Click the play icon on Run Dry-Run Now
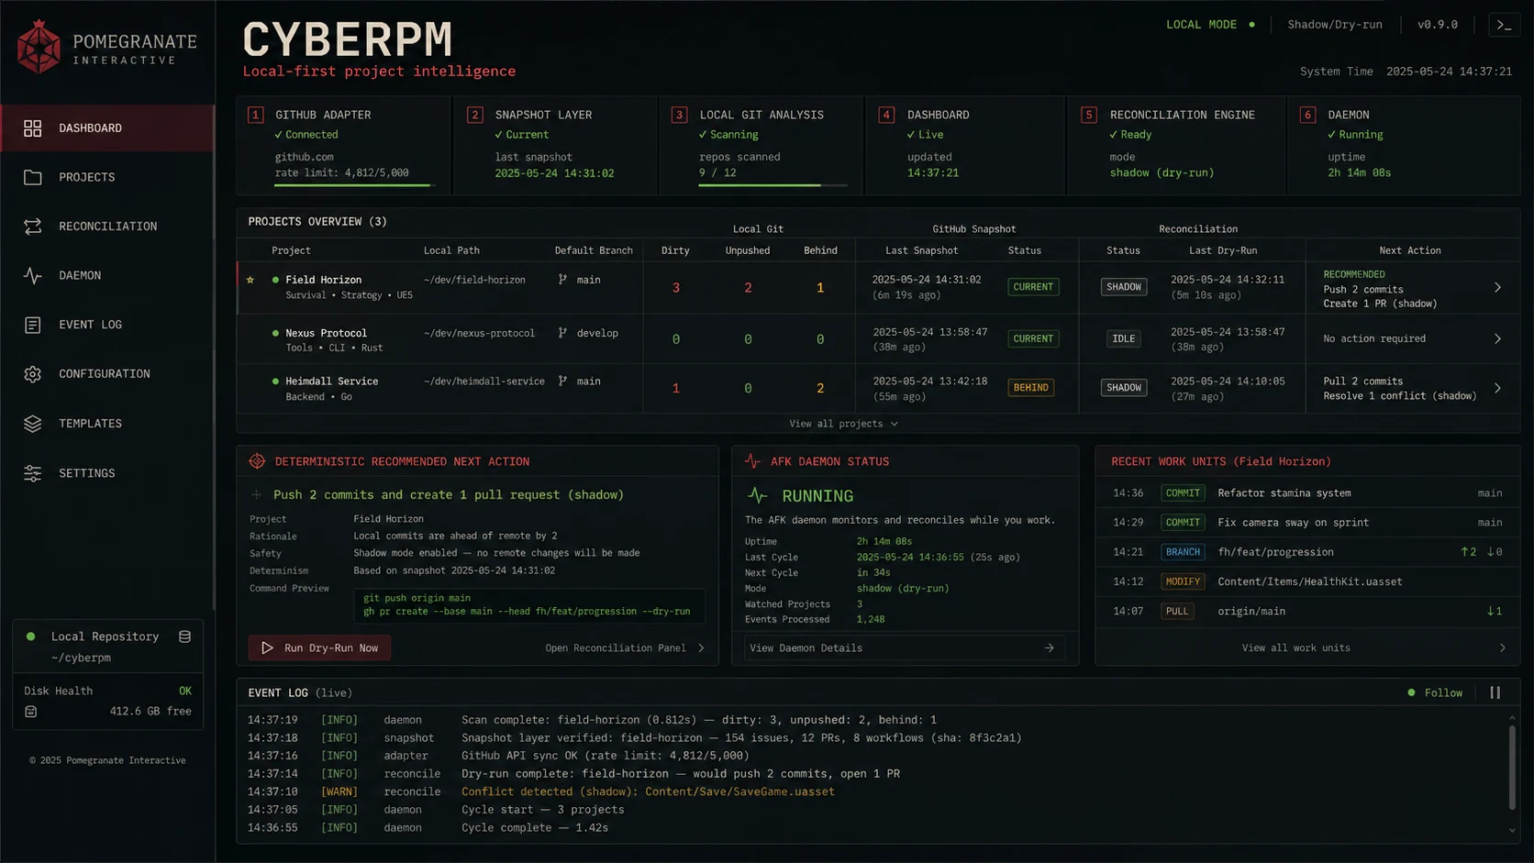 (x=267, y=647)
